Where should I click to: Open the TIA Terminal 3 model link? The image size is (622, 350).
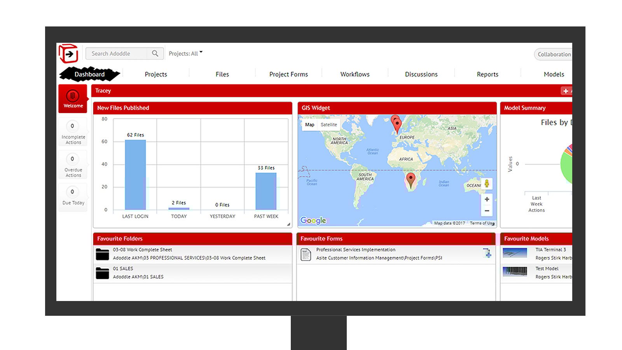coord(550,250)
